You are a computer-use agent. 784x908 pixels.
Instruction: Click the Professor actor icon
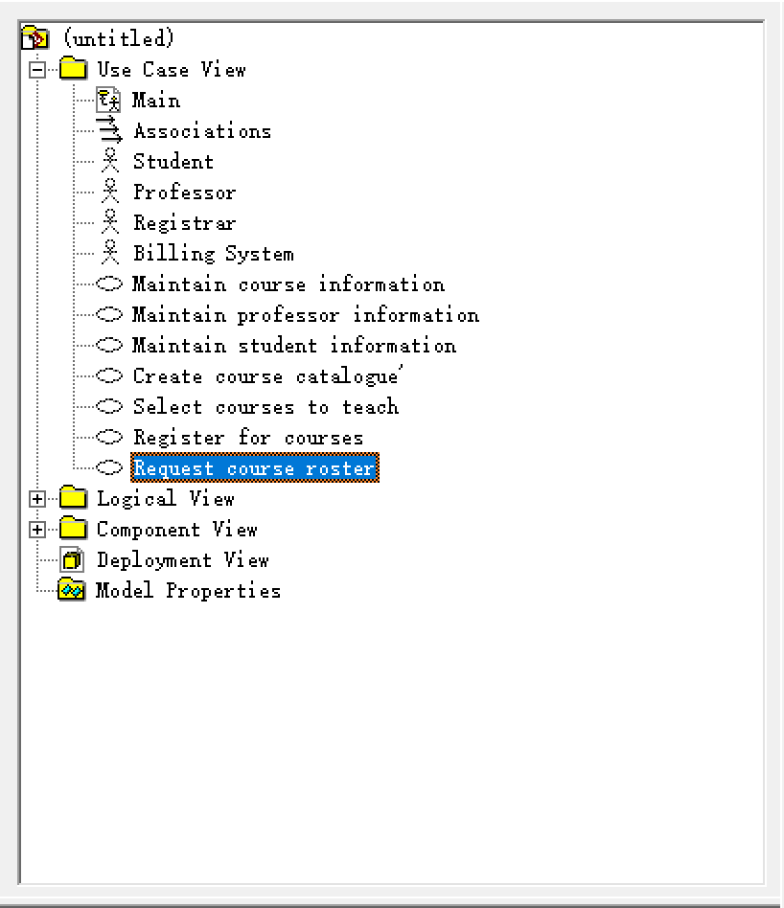point(111,192)
